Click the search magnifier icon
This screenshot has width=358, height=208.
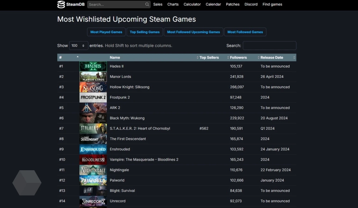[x=147, y=5]
